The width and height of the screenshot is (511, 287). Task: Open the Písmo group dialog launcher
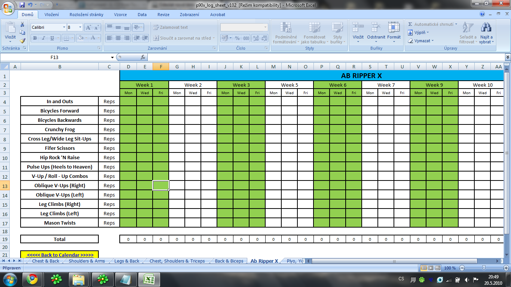99,48
